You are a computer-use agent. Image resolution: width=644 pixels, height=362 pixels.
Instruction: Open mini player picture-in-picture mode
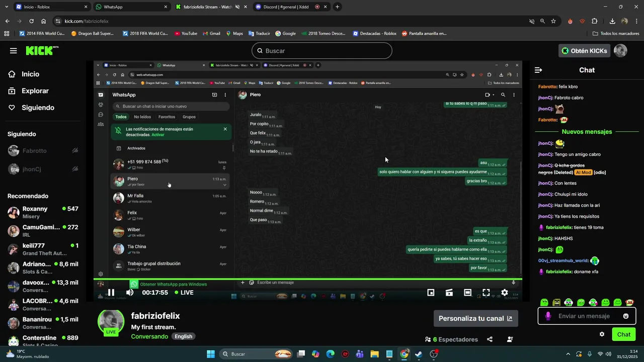pyautogui.click(x=431, y=293)
